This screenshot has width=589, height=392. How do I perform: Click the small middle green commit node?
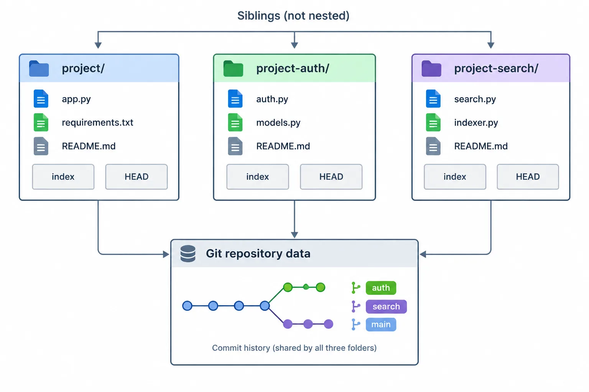(x=306, y=287)
